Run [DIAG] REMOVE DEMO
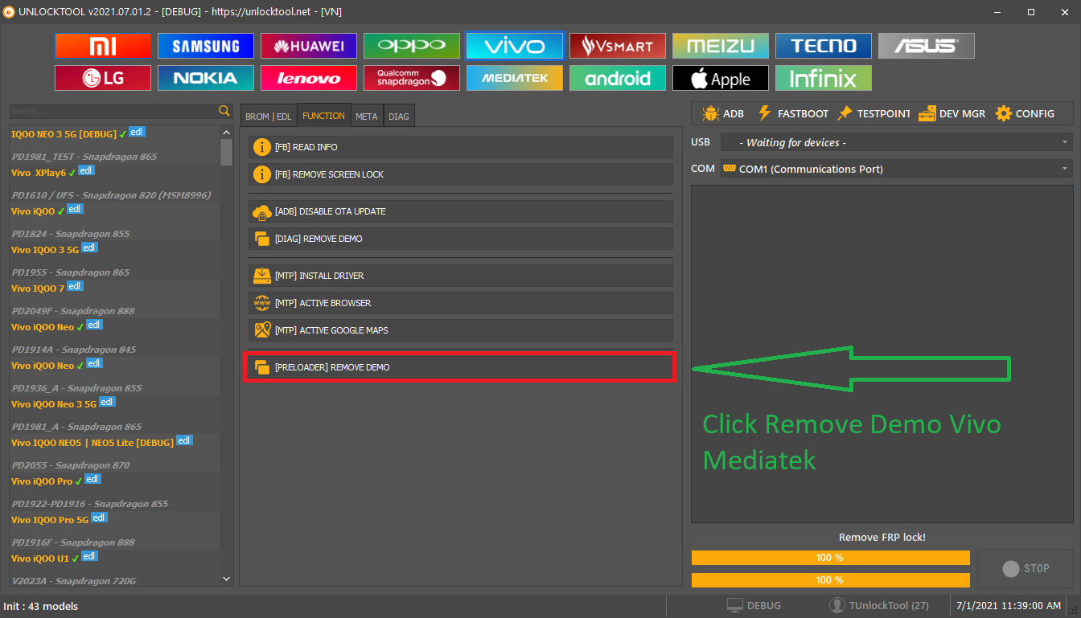 [x=460, y=239]
